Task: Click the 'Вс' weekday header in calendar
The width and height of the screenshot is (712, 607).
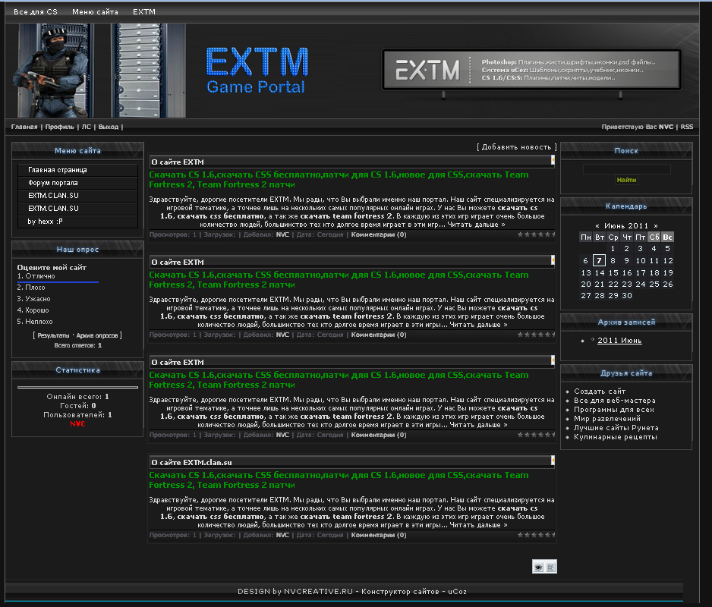Action: [x=667, y=237]
